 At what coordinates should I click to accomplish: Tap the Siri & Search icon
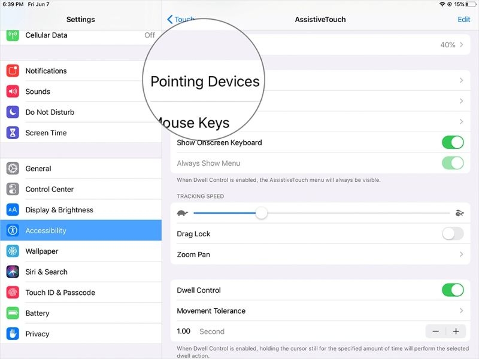click(x=13, y=272)
